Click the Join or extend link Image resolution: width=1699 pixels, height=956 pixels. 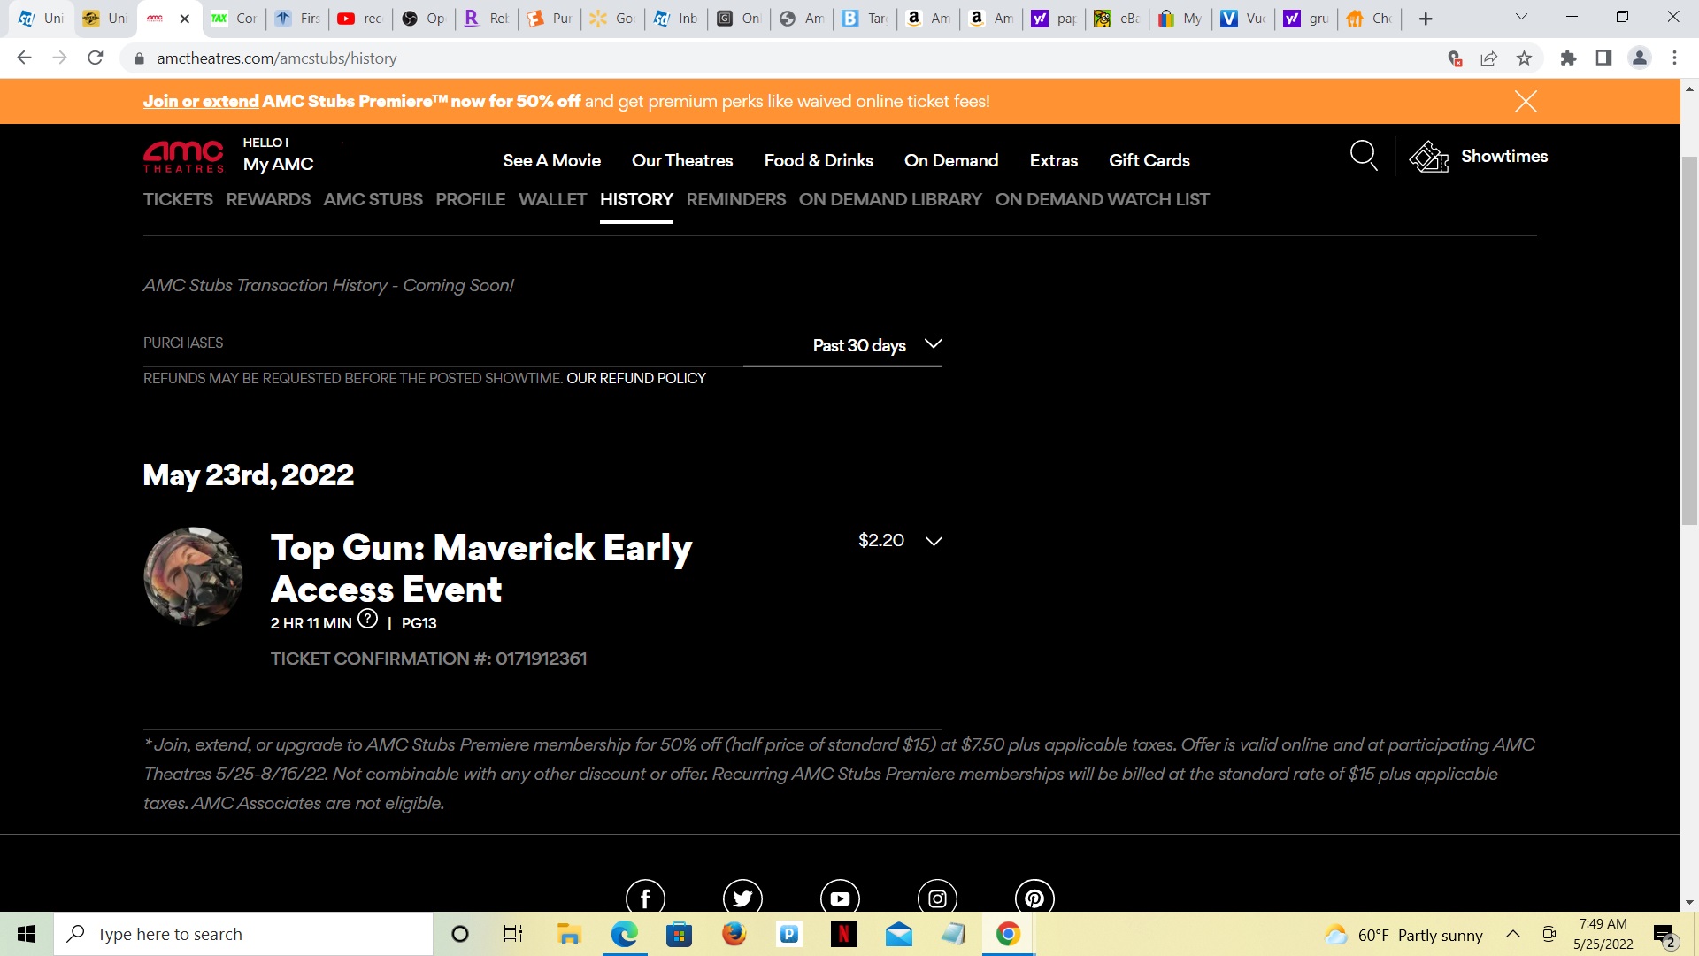tap(201, 101)
